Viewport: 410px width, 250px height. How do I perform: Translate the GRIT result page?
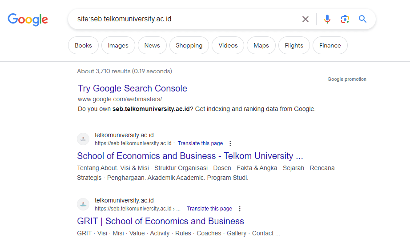tap(209, 209)
